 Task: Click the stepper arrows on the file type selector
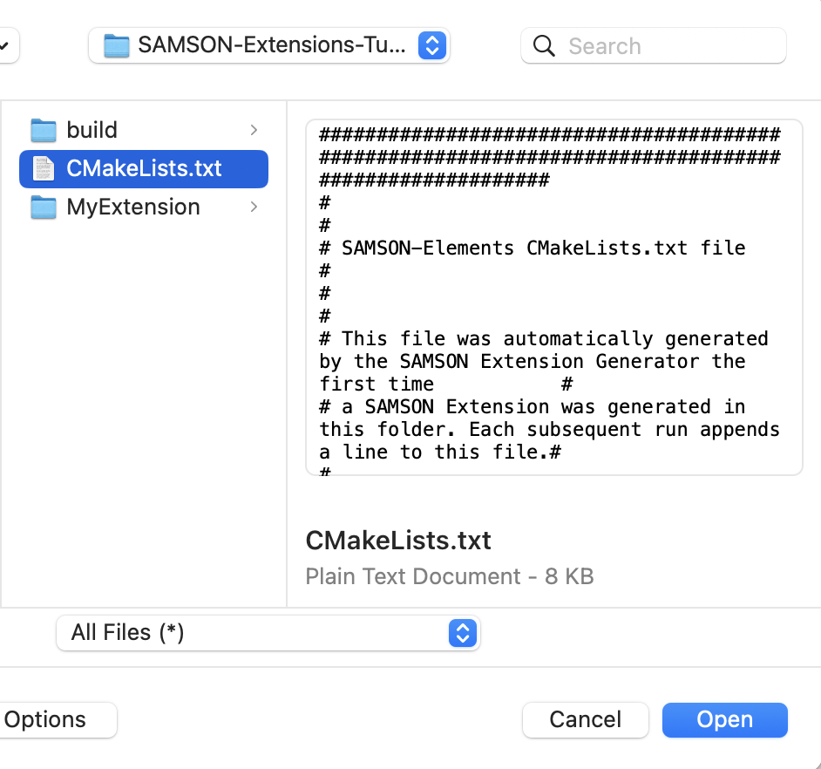pyautogui.click(x=464, y=633)
